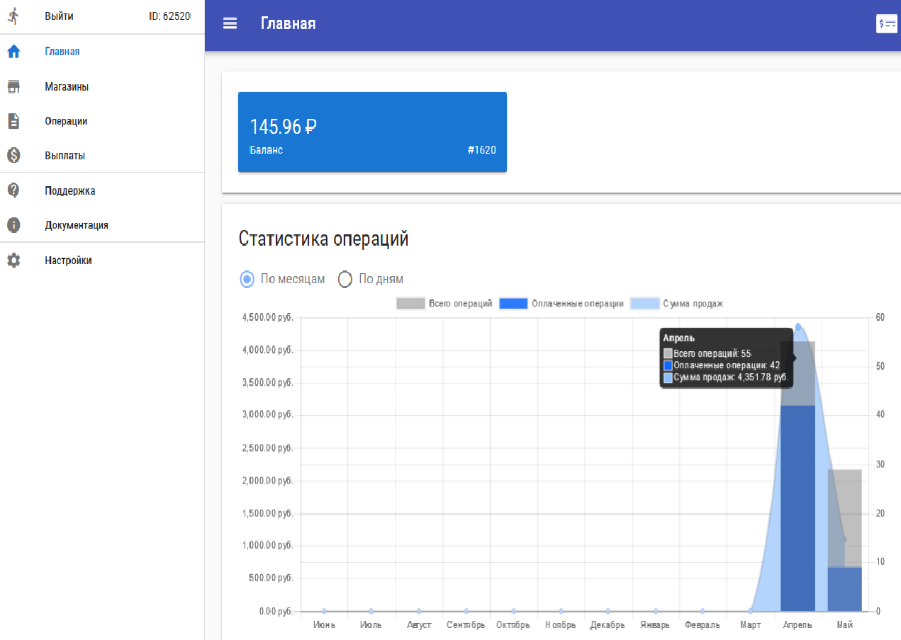Toggle the Оплаченные операции legend swatch
This screenshot has height=640, width=901.
tap(513, 303)
